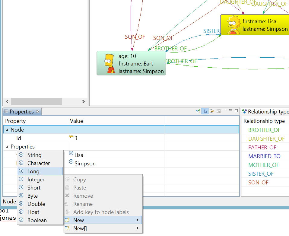Click the FATHER_OF relationship type
Image resolution: width=289 pixels, height=236 pixels.
(262, 148)
